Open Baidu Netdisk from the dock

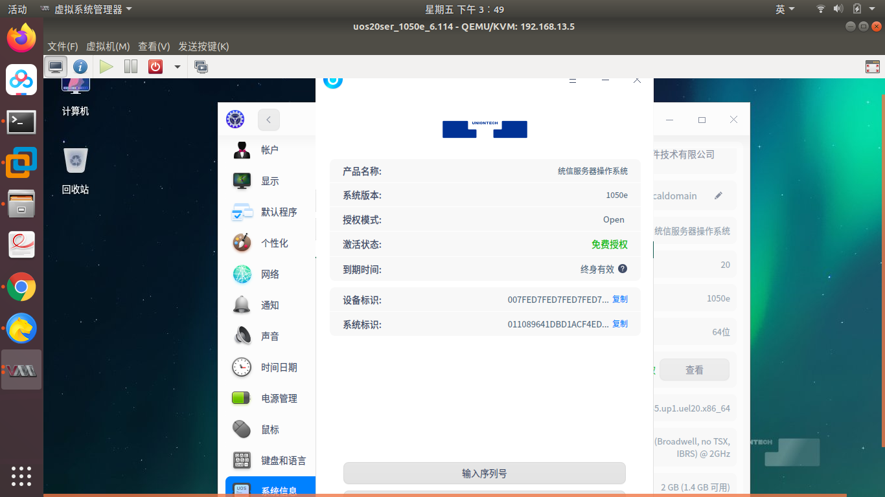tap(21, 80)
